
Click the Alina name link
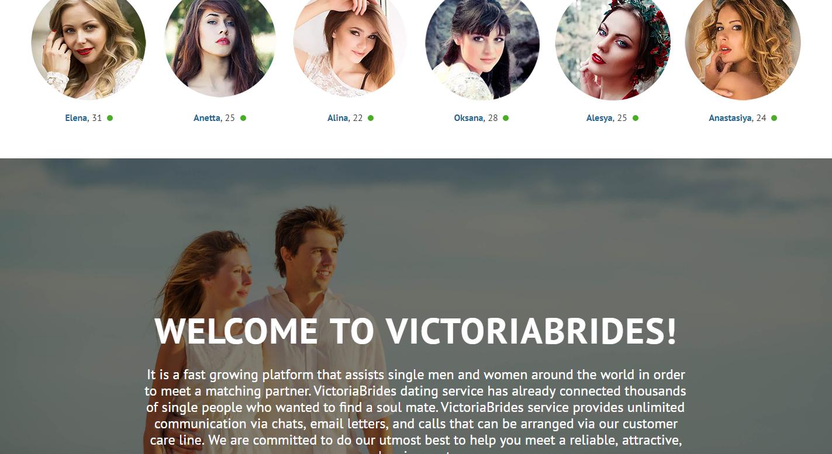337,118
